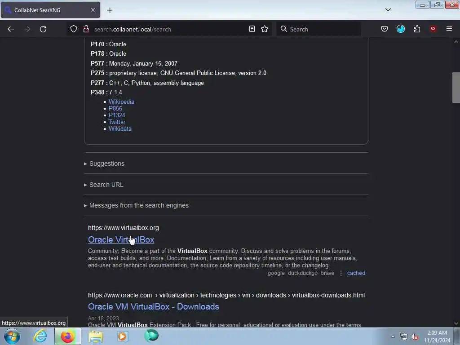460x345 pixels.
Task: Open a new tab with the plus button
Action: tap(110, 10)
